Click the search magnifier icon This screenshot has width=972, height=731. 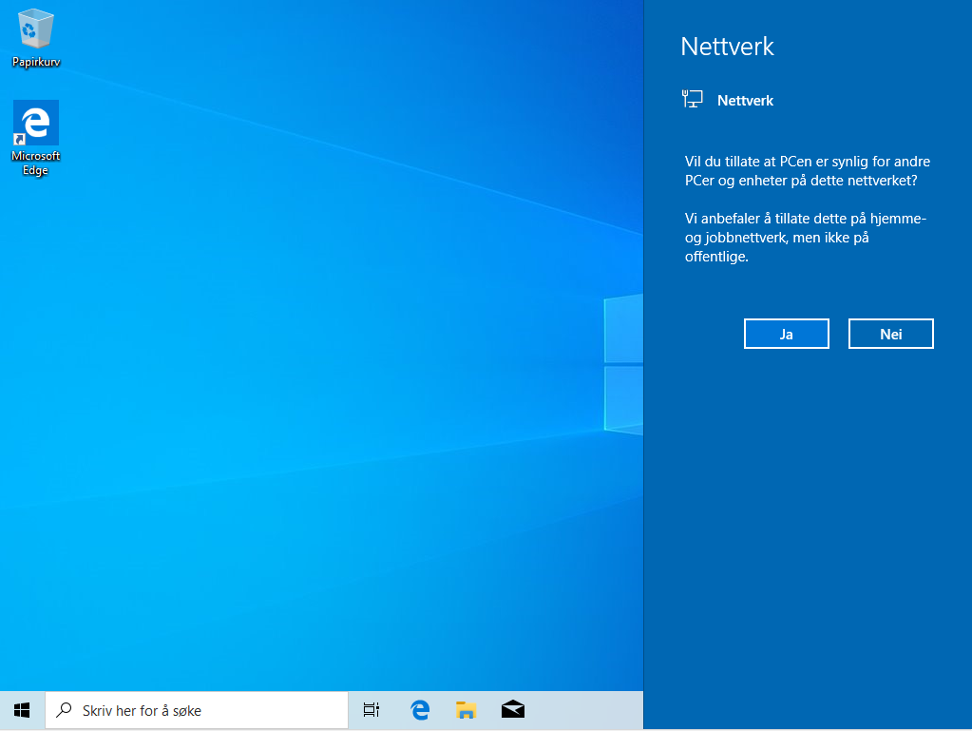click(x=64, y=710)
